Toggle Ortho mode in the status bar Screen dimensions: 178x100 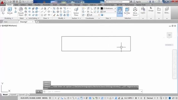pyautogui.click(x=65, y=98)
